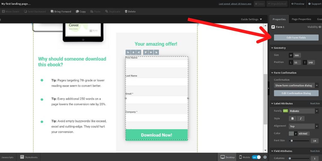This screenshot has height=161, width=322.
Task: Click the label color swatch
Action: pos(291,133)
